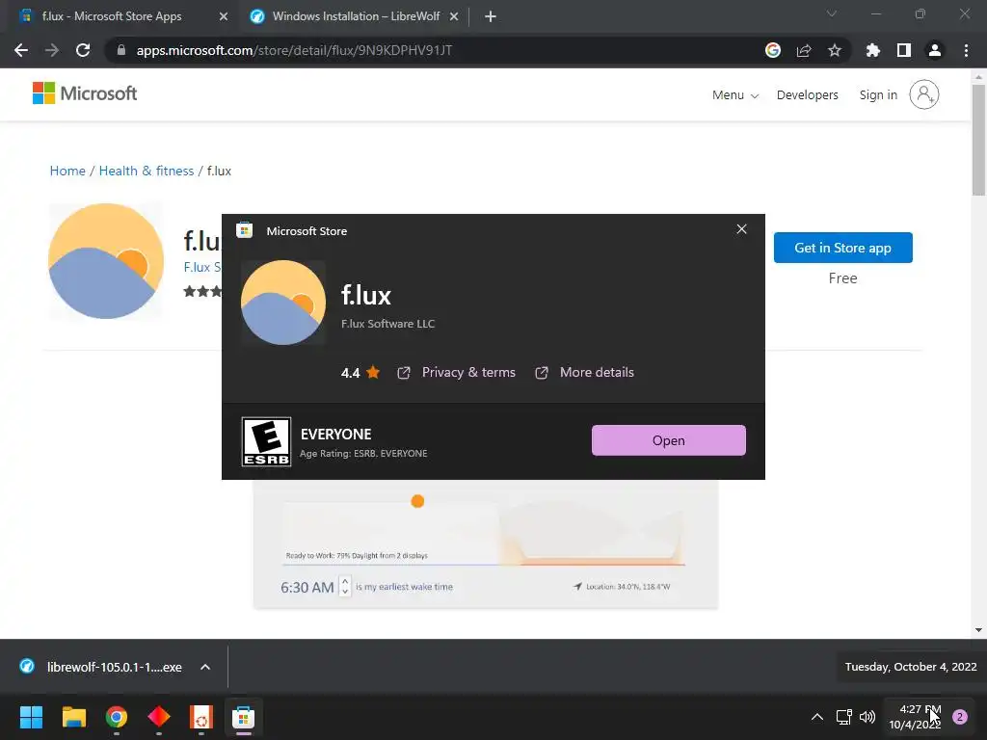Go back to the previous page
Image resolution: width=987 pixels, height=740 pixels.
pyautogui.click(x=21, y=50)
